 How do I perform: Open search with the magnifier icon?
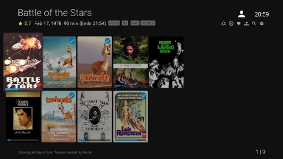click(x=254, y=23)
